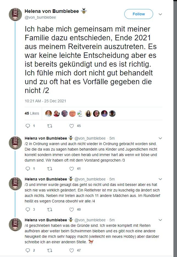Like the /4 tweet with 47 likes

72,250
